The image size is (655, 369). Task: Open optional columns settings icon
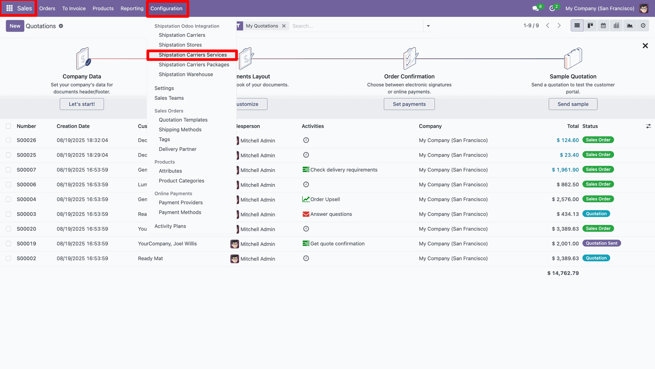648,126
